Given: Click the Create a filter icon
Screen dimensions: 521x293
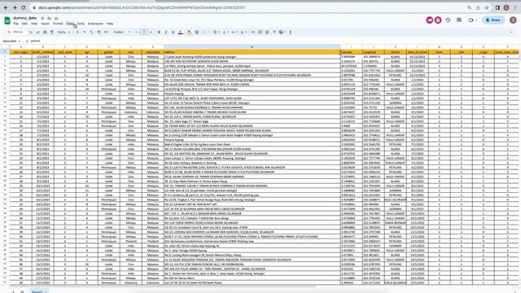Looking at the screenshot, I should tap(274, 33).
